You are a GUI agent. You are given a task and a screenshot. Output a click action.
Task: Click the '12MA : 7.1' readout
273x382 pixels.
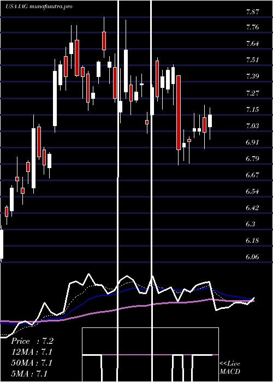coord(32,352)
